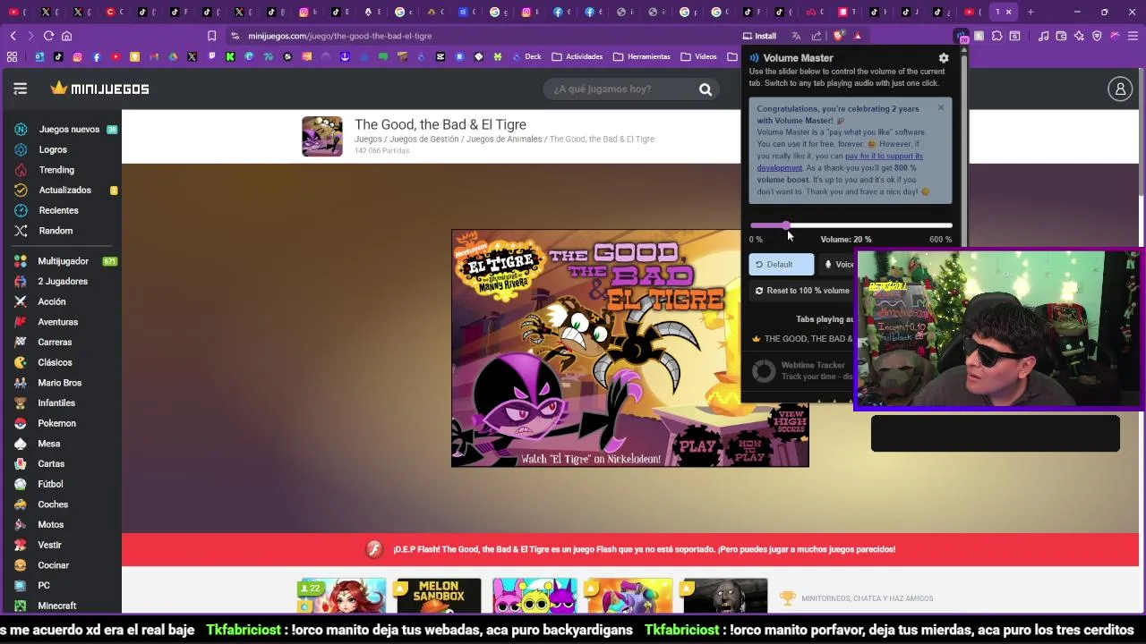Screen dimensions: 1146x644
Task: Reload the current page
Action: [48, 36]
